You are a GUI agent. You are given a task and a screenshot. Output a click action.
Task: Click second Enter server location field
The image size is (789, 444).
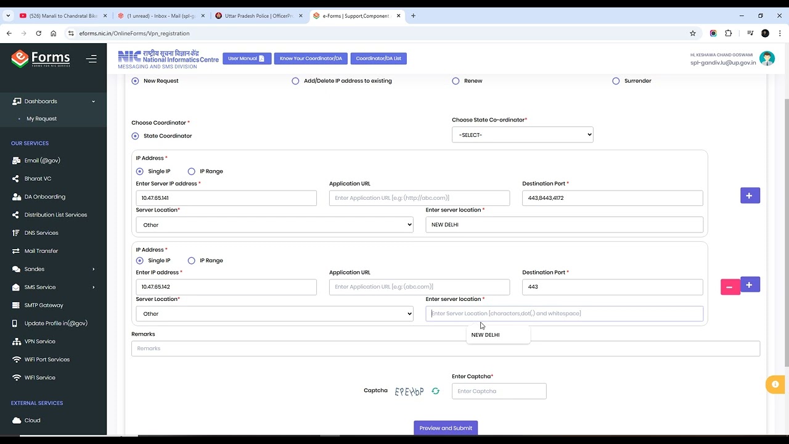(x=564, y=313)
